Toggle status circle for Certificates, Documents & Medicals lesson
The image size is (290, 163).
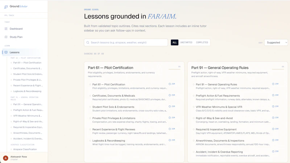coord(90,96)
